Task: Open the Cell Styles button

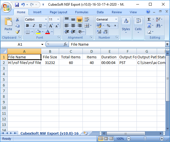Action: coord(126,25)
